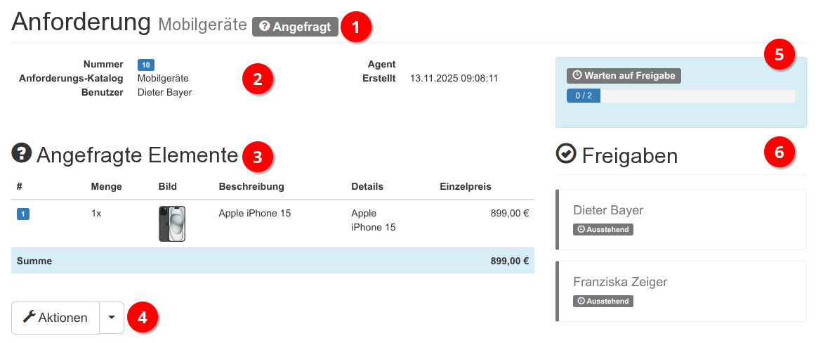The height and width of the screenshot is (343, 816).
Task: Click the red annotation marker number 2
Action: click(x=257, y=78)
